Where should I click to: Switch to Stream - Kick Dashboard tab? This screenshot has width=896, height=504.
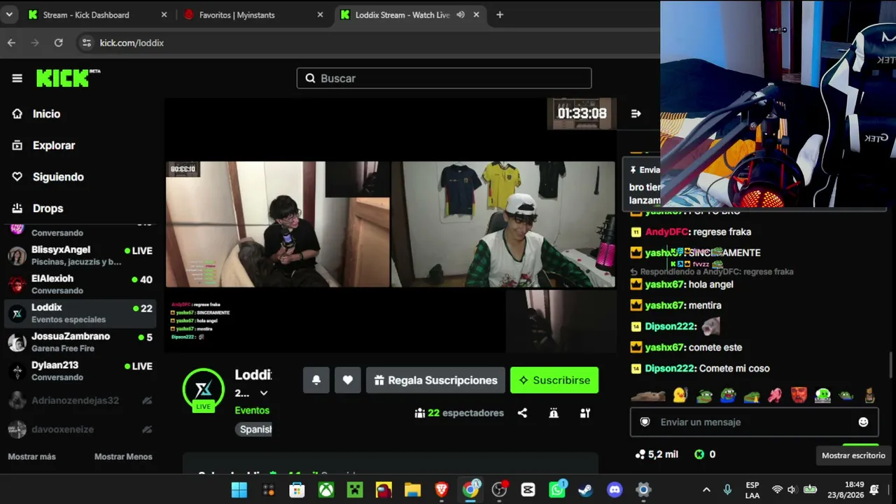[97, 15]
